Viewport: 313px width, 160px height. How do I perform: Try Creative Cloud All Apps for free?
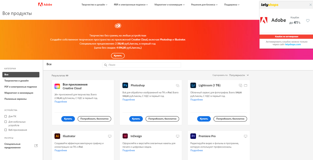click(94, 119)
